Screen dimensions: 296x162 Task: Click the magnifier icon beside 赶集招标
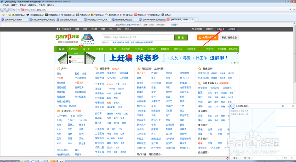point(200,68)
